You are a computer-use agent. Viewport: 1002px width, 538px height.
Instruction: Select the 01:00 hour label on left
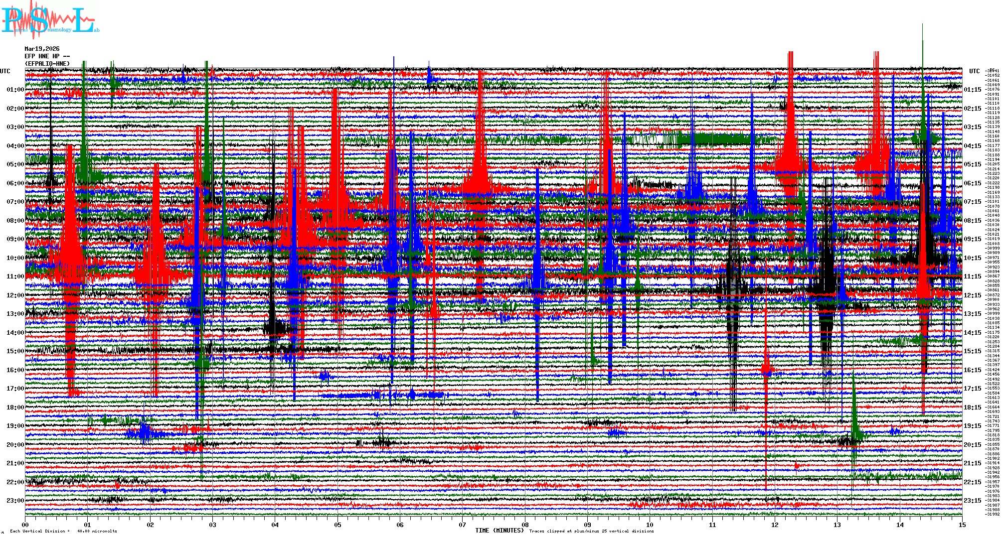pyautogui.click(x=15, y=90)
